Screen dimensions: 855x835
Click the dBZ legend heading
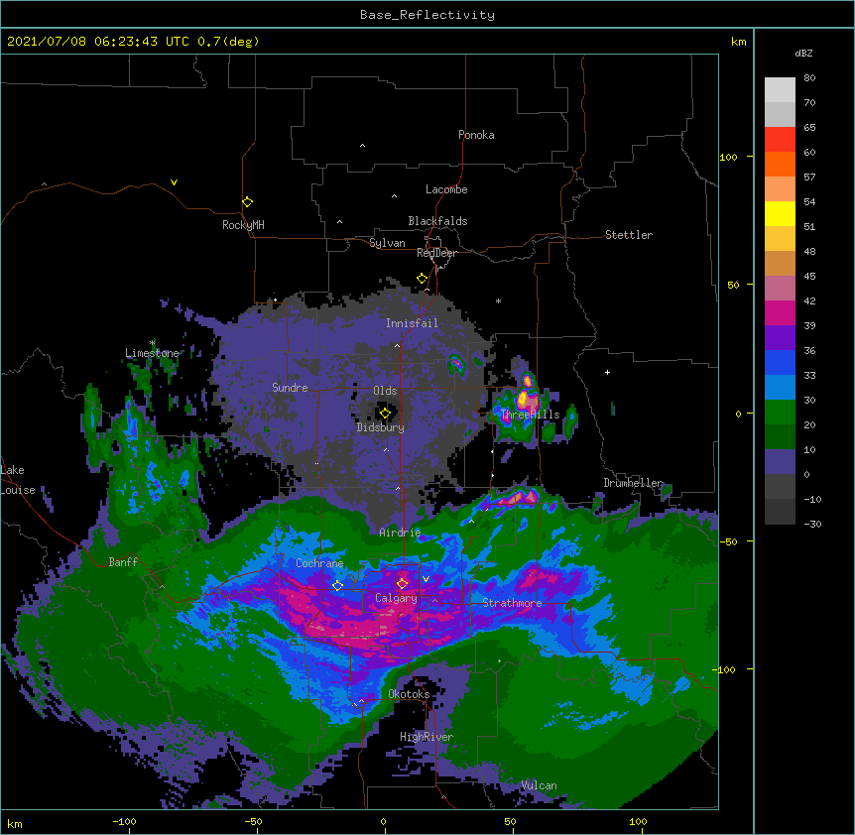pyautogui.click(x=803, y=53)
